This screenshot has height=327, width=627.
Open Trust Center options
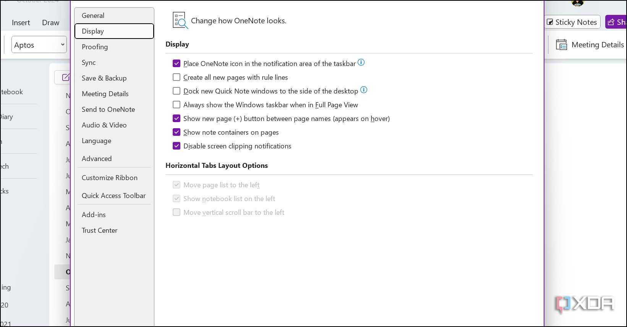[x=114, y=230]
